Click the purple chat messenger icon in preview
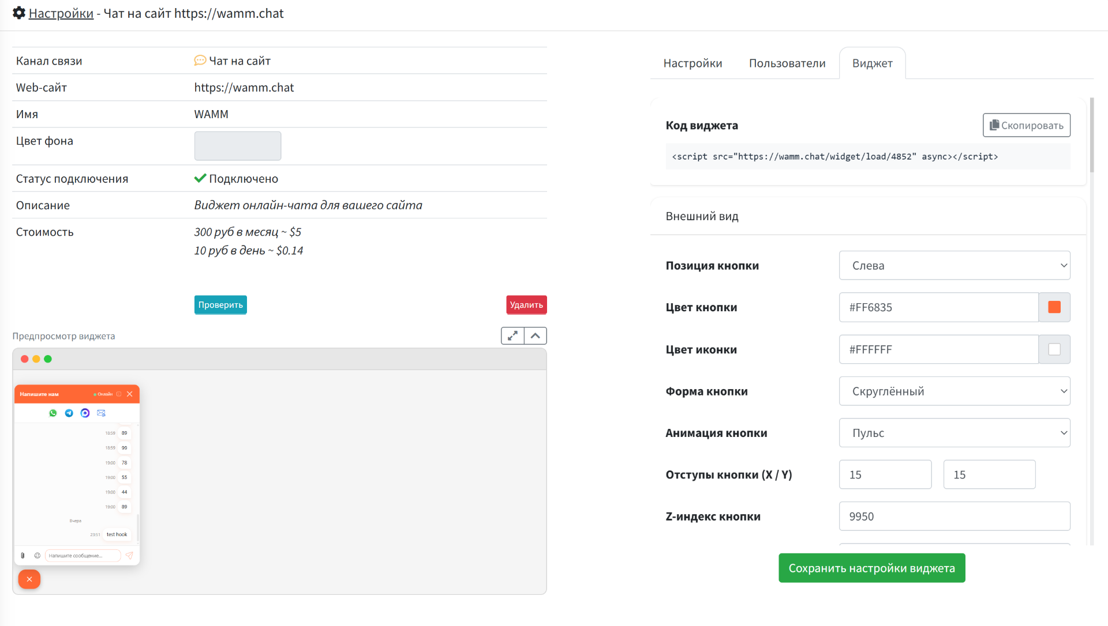 click(x=85, y=413)
